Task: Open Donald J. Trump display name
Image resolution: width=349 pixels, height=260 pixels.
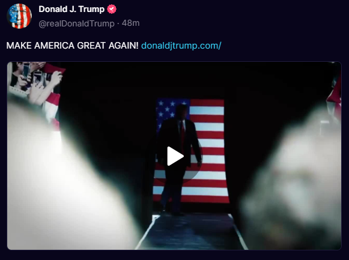Action: [x=71, y=9]
